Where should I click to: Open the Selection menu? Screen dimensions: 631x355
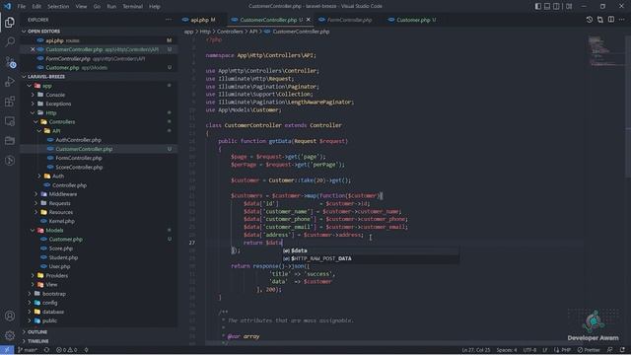pyautogui.click(x=58, y=7)
